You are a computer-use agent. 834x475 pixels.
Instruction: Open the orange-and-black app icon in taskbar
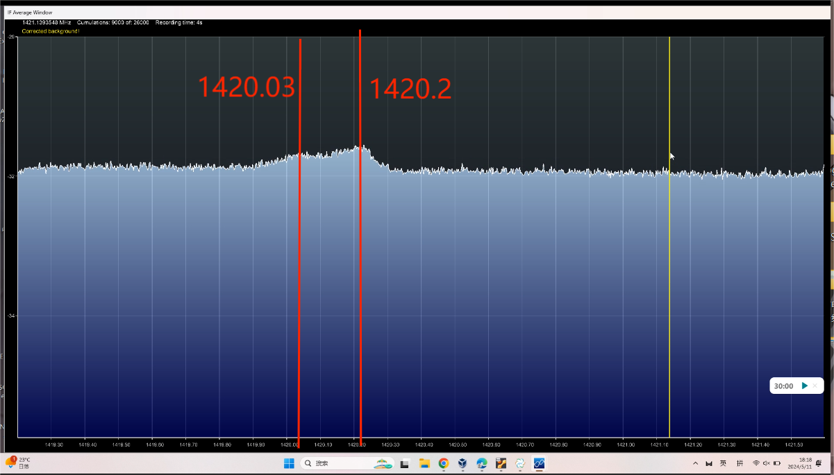click(501, 463)
